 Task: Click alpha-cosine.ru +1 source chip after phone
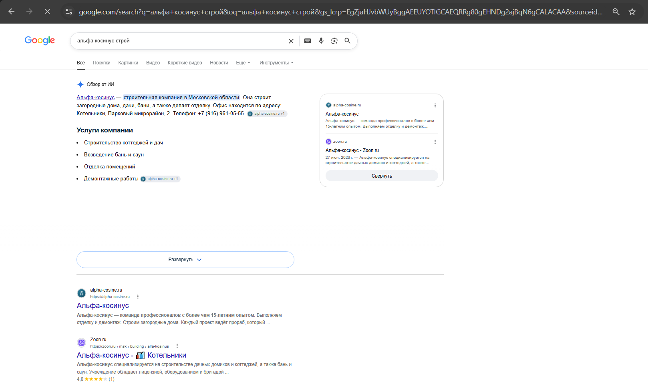pyautogui.click(x=267, y=114)
